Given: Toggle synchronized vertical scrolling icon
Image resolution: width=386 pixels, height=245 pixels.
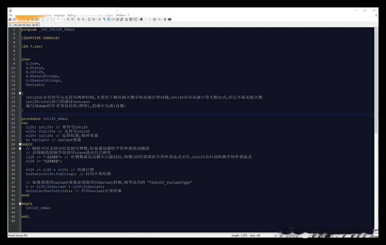Looking at the screenshot, I should point(89,19).
